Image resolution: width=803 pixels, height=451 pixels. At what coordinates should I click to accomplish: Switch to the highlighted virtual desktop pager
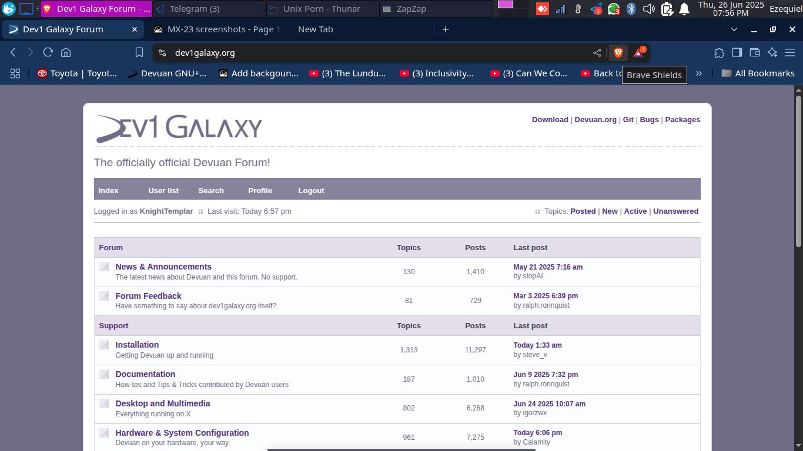[506, 4]
